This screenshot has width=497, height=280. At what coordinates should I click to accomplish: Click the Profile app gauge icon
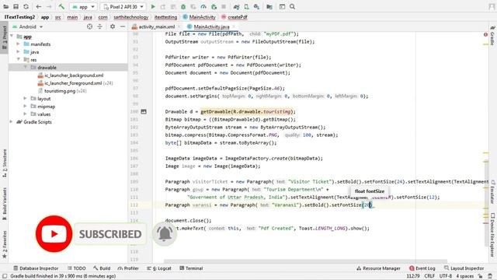pos(203,7)
